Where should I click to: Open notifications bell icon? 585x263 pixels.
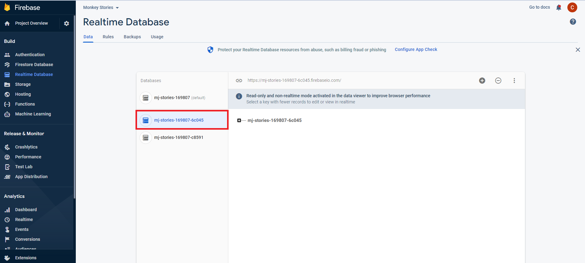pyautogui.click(x=559, y=7)
